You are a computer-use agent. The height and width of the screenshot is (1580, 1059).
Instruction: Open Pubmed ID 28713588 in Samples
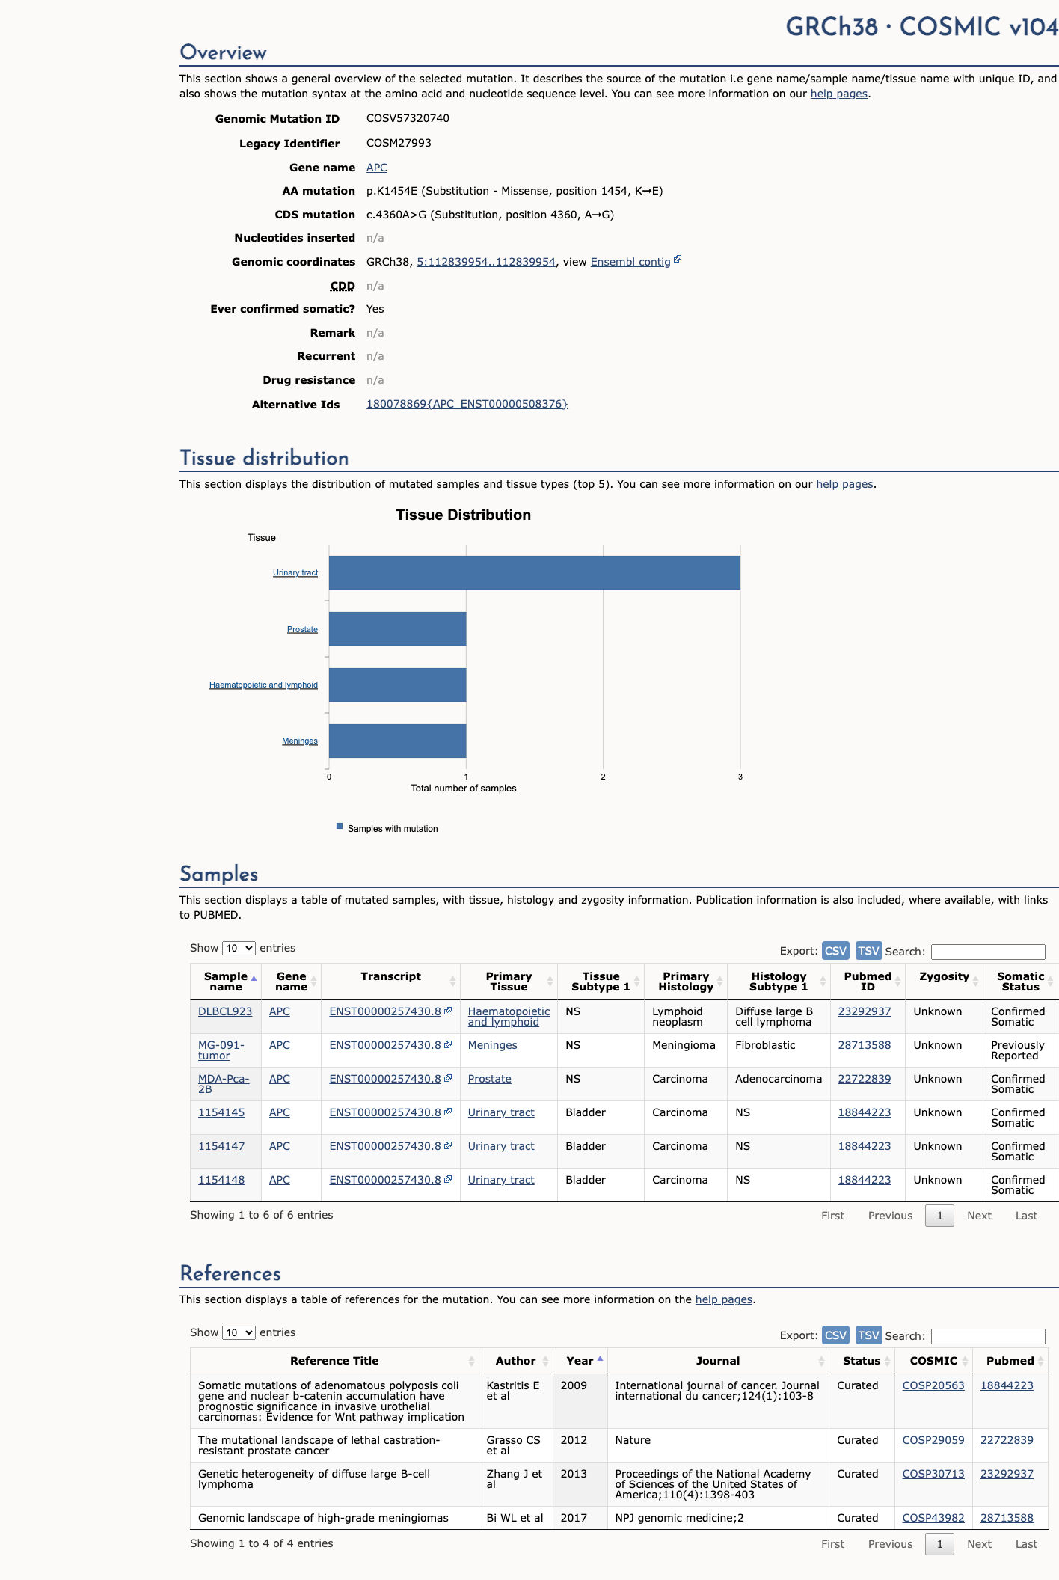point(865,1045)
